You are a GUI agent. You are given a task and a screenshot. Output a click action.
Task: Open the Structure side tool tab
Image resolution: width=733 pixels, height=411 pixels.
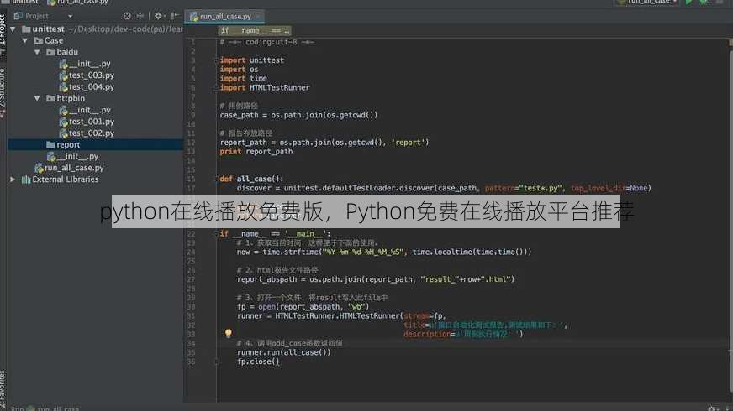3,91
